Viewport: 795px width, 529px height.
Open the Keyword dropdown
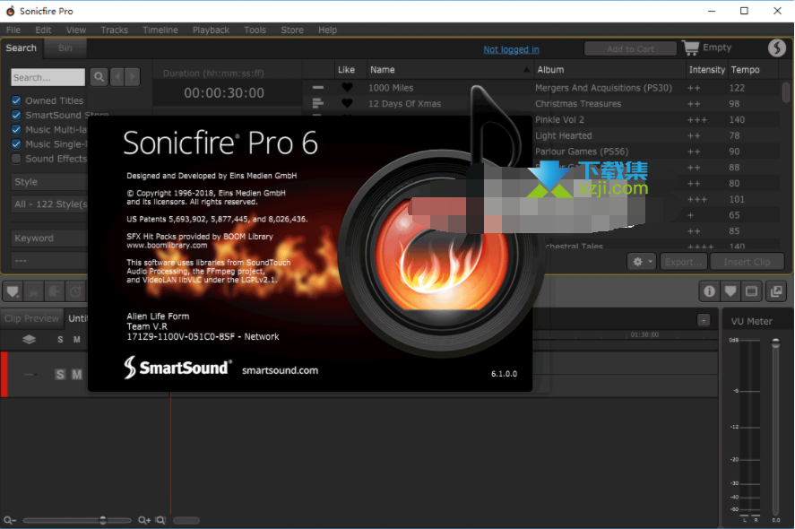49,238
